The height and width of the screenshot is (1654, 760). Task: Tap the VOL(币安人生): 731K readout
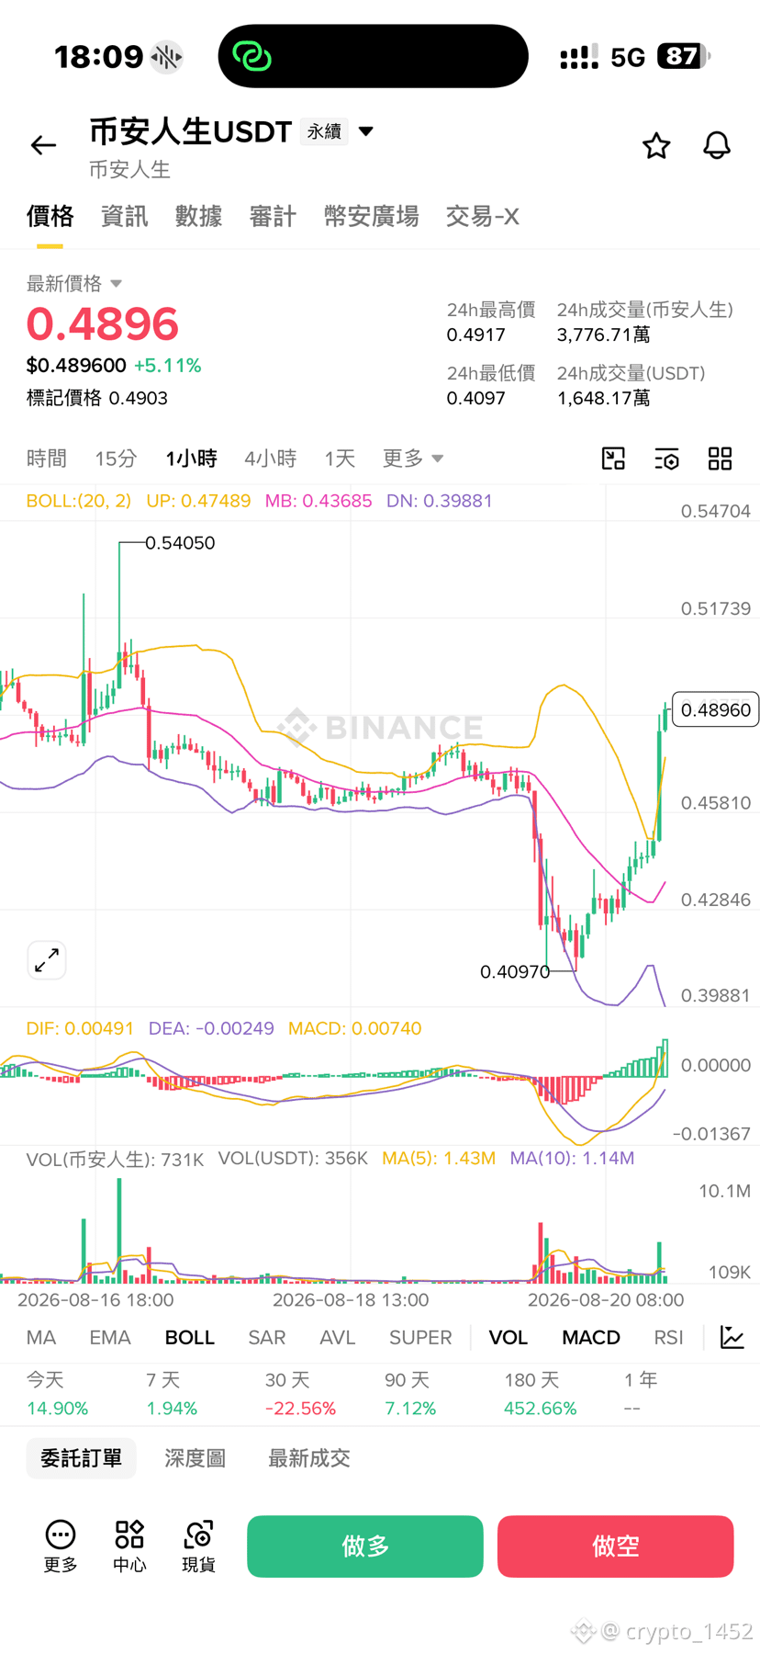pyautogui.click(x=115, y=1159)
